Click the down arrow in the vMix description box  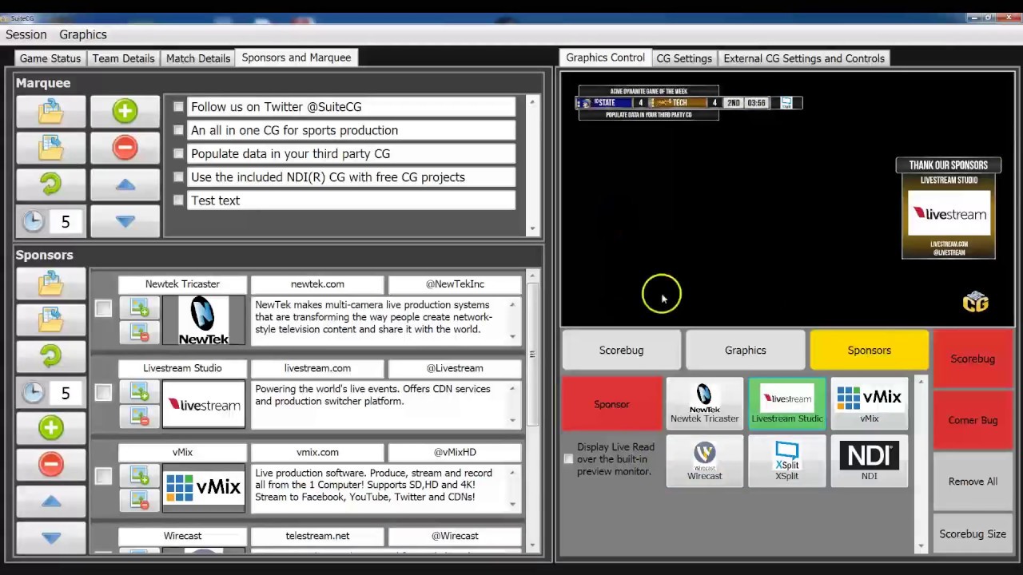[512, 504]
